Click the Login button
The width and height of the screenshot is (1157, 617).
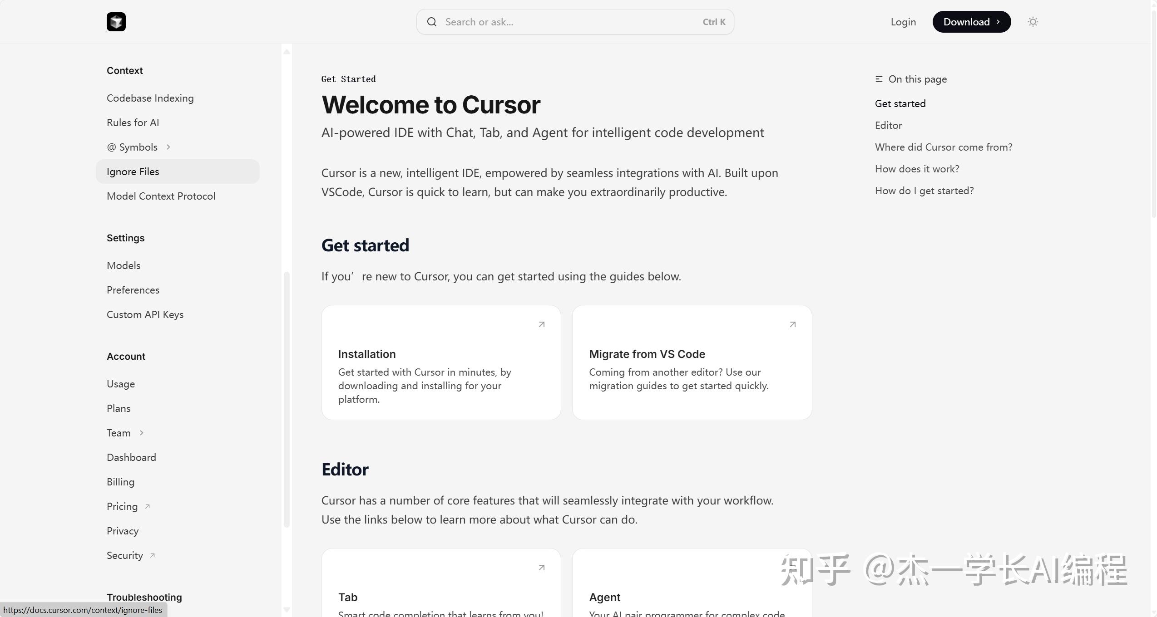[903, 21]
